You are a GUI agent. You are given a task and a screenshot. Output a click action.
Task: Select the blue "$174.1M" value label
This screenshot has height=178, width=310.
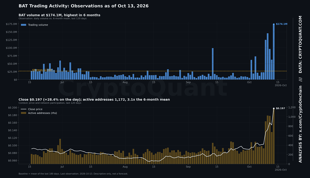pos(282,24)
